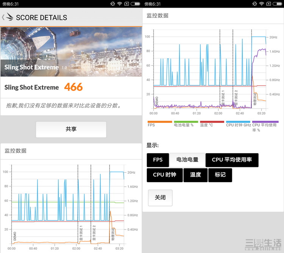Tap the back chevron next to SCORE DETAILS
The width and height of the screenshot is (284, 253).
(3, 17)
